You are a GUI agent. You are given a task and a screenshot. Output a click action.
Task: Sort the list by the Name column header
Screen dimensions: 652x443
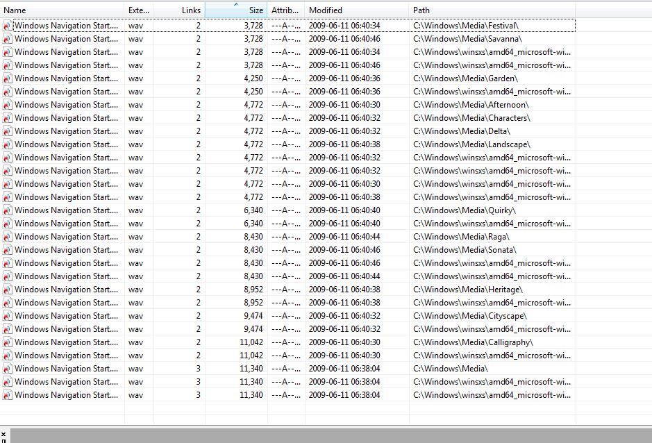tap(62, 10)
